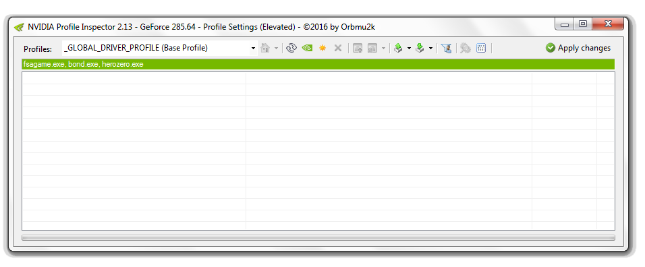This screenshot has width=645, height=267.
Task: Maximize the NVIDIA Profile Inspector window
Action: 583,25
